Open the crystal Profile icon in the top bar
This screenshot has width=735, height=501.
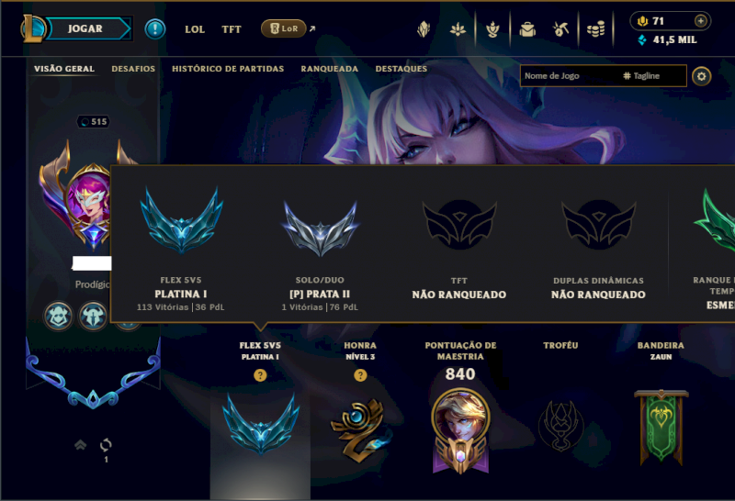(424, 29)
